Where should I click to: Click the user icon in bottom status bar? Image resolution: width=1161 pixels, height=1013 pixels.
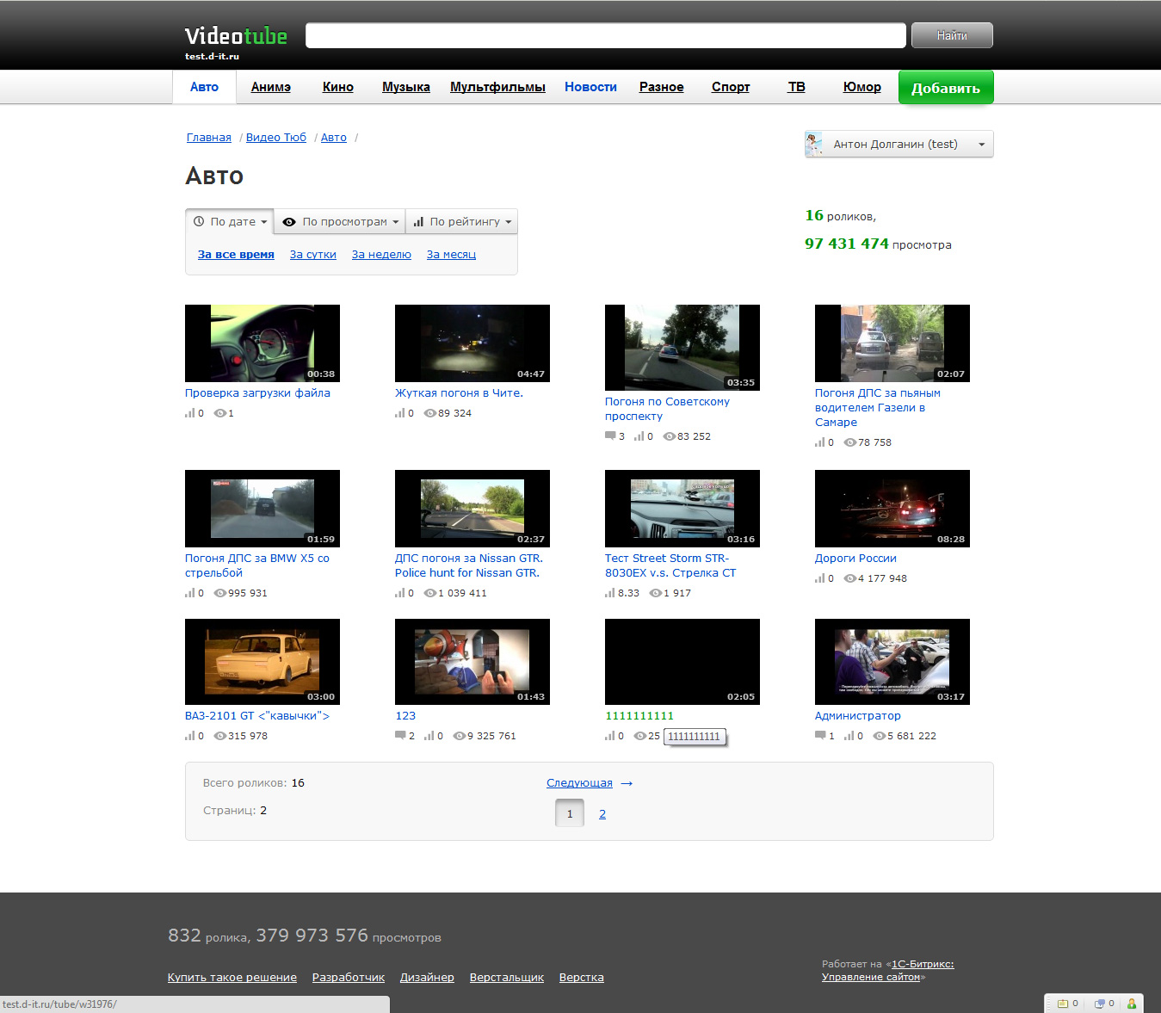1131,1004
